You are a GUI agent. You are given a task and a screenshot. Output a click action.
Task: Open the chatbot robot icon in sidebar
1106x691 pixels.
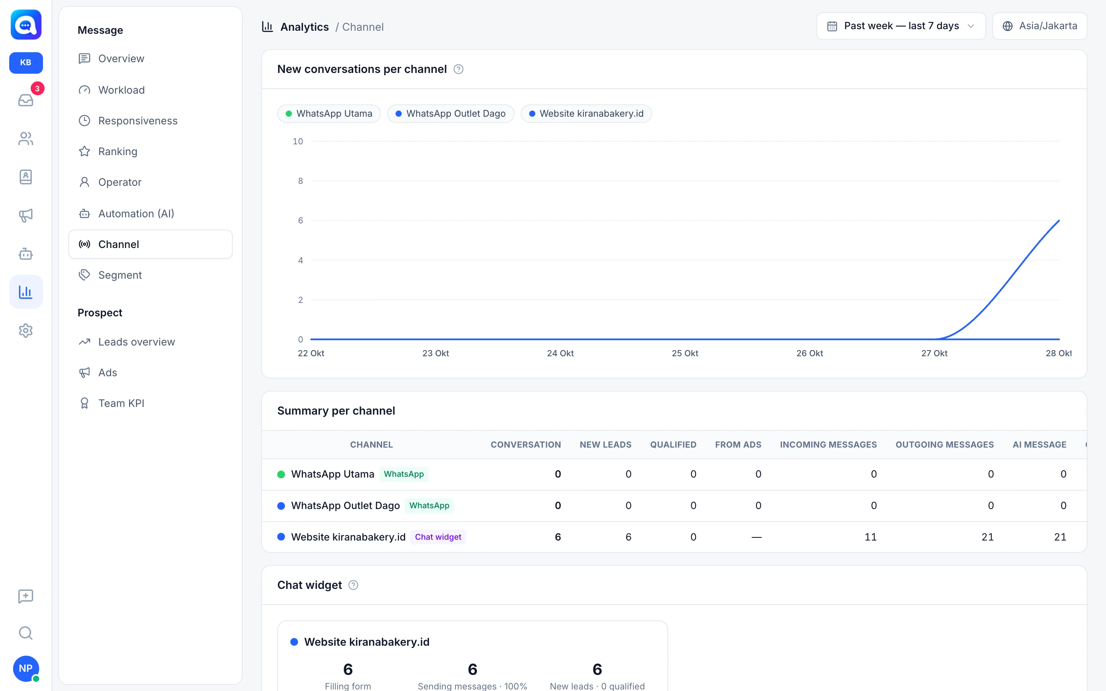click(26, 254)
